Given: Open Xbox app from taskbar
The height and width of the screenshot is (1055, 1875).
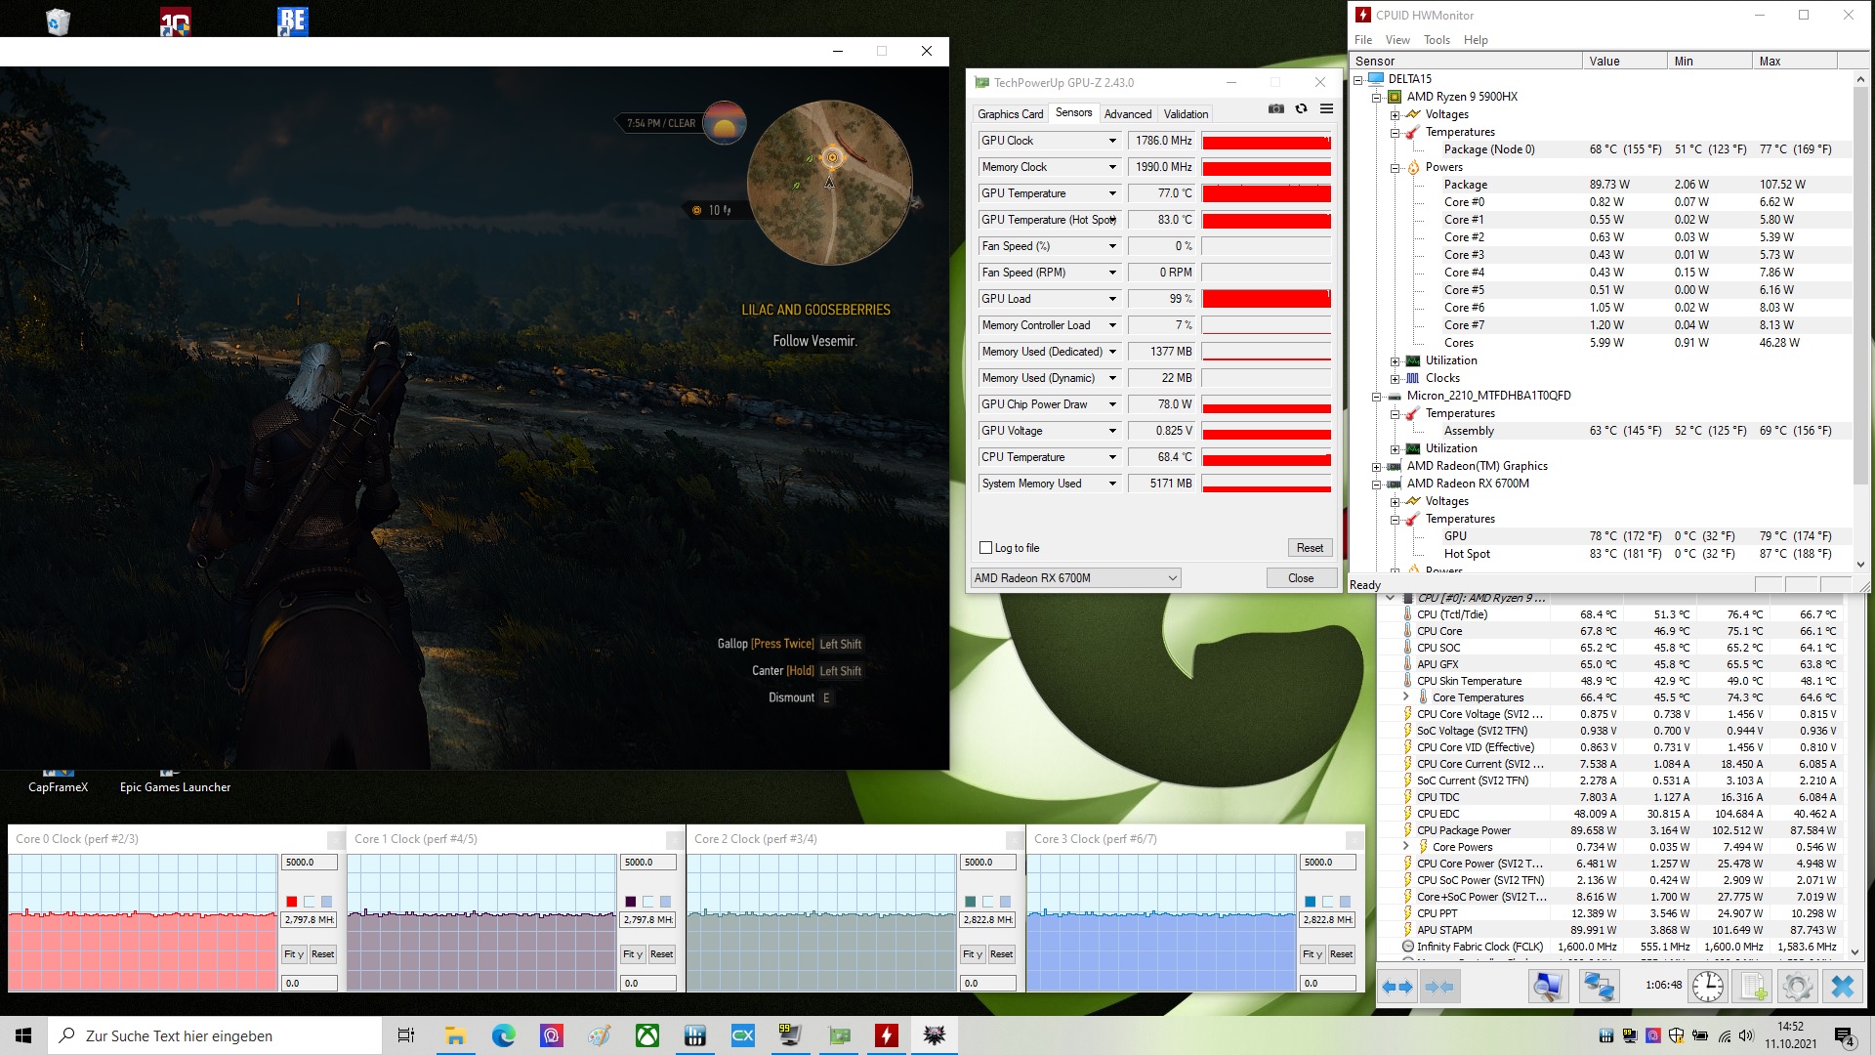Looking at the screenshot, I should click(x=646, y=1035).
